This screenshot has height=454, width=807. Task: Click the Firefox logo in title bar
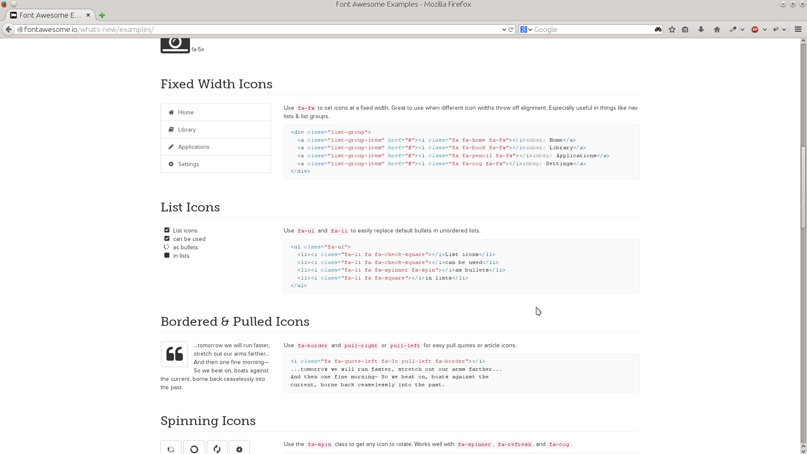[4, 4]
